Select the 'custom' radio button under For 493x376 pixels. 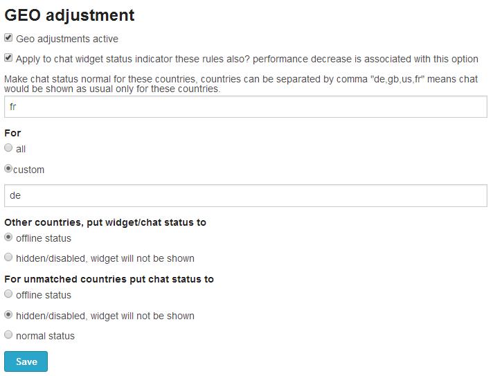[8, 168]
